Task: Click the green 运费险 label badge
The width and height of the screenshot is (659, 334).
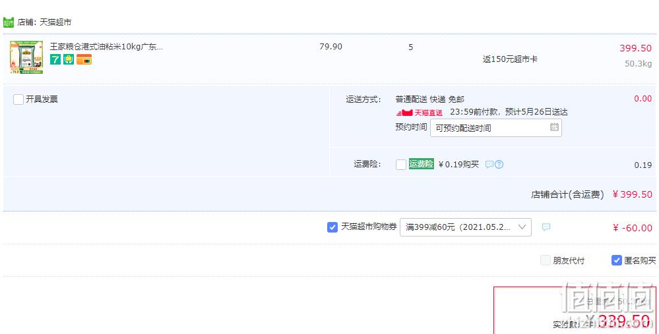Action: pos(421,164)
